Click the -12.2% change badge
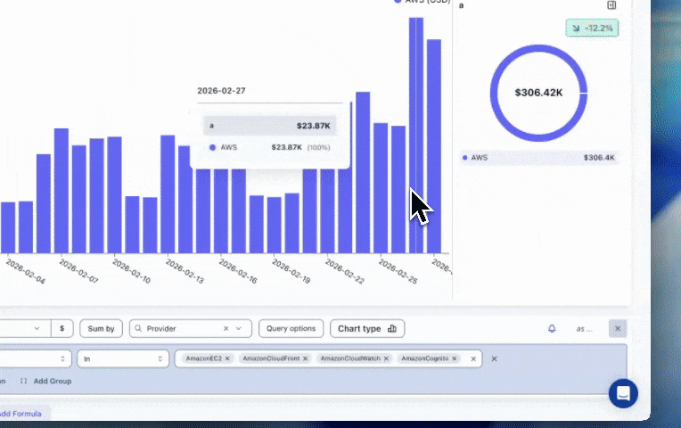Screen dimensions: 681x428 coord(592,29)
